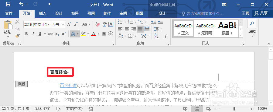
Task: Switch to the 视图 tab
Action: 139,13
